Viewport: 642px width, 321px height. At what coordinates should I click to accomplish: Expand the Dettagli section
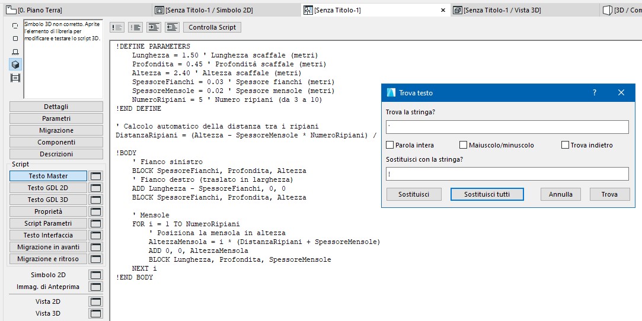56,107
